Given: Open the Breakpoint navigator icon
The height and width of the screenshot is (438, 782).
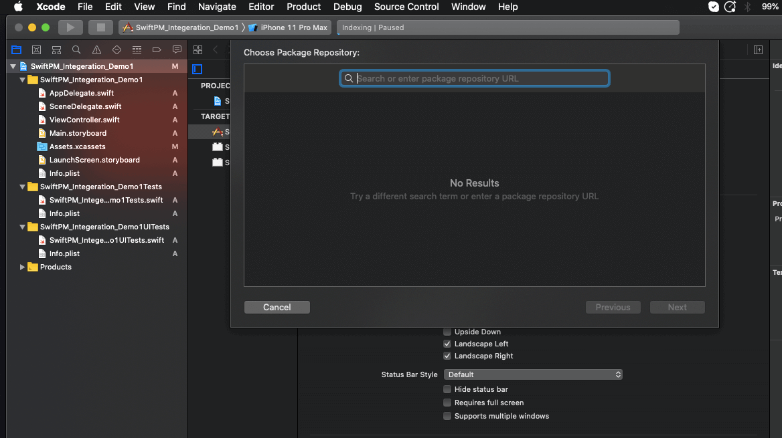Looking at the screenshot, I should 157,50.
